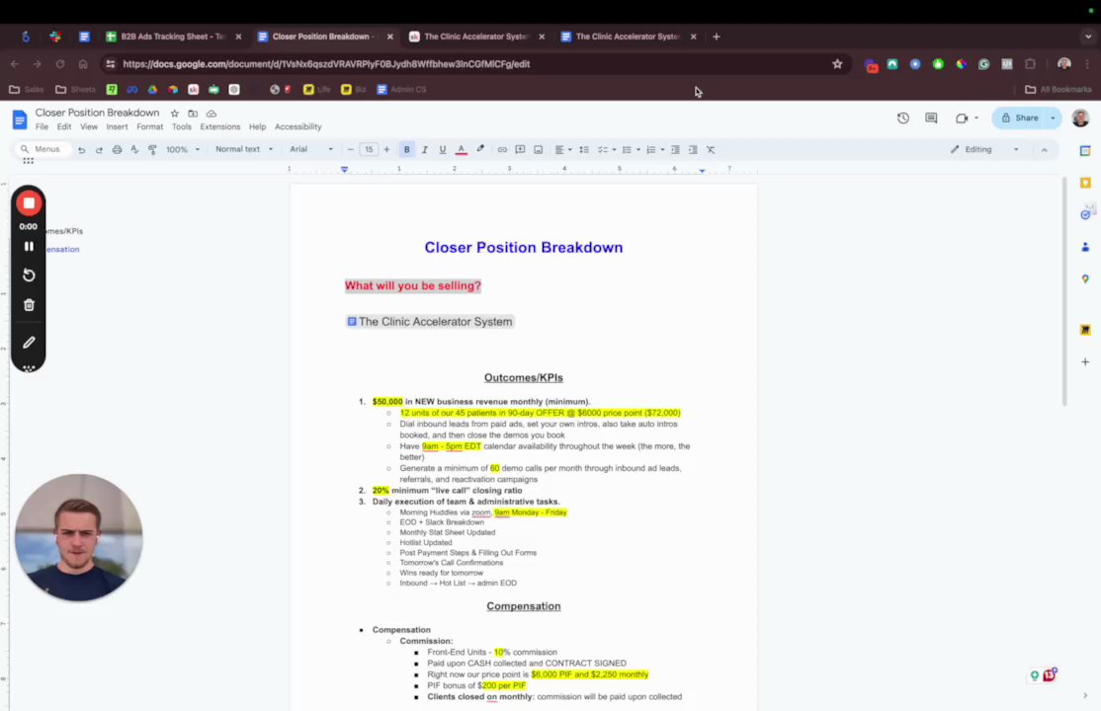Star the Closer Position Breakdown document

click(175, 113)
